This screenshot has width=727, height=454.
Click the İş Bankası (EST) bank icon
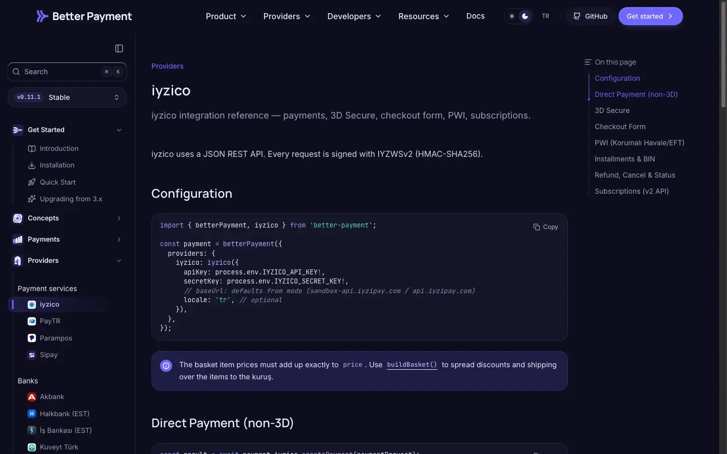click(32, 431)
